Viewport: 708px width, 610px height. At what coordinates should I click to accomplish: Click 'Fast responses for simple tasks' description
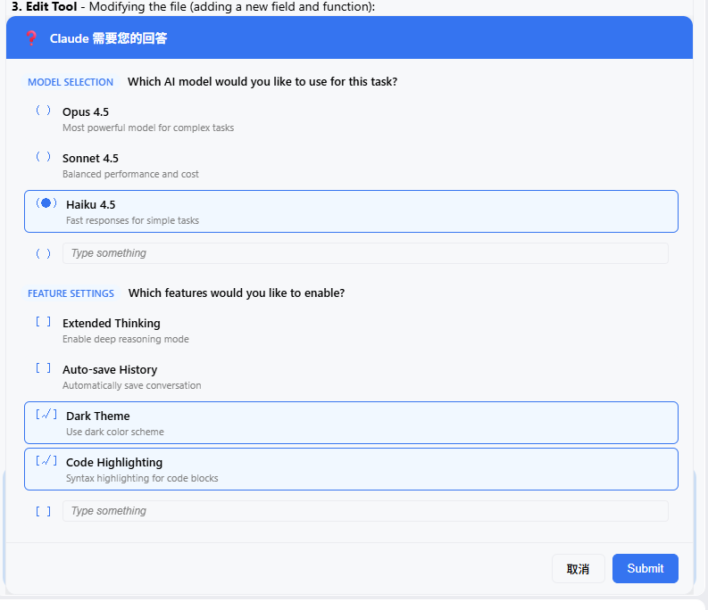pyautogui.click(x=132, y=220)
